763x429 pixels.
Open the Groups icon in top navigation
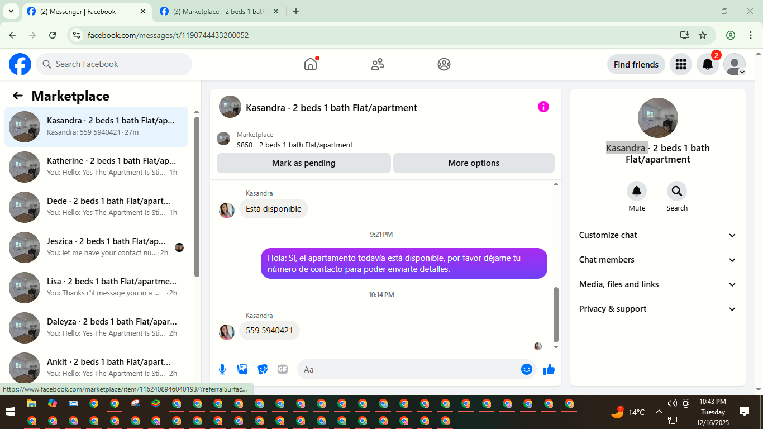(444, 64)
